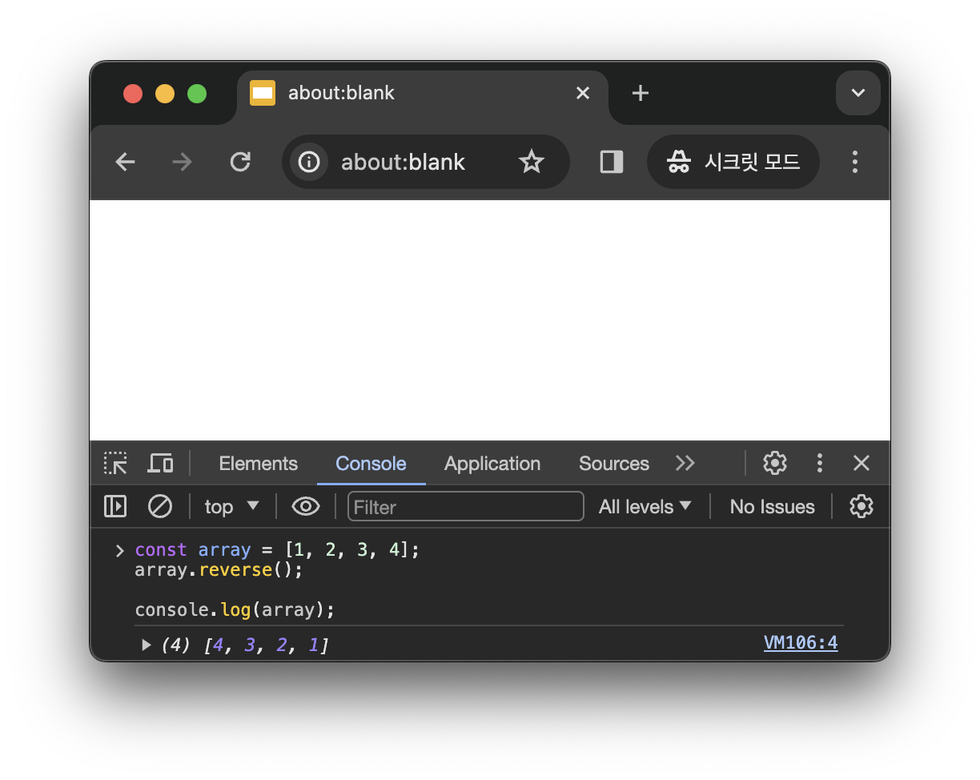Show more DevTools tabs with chevrons
This screenshot has width=980, height=780.
coord(685,464)
